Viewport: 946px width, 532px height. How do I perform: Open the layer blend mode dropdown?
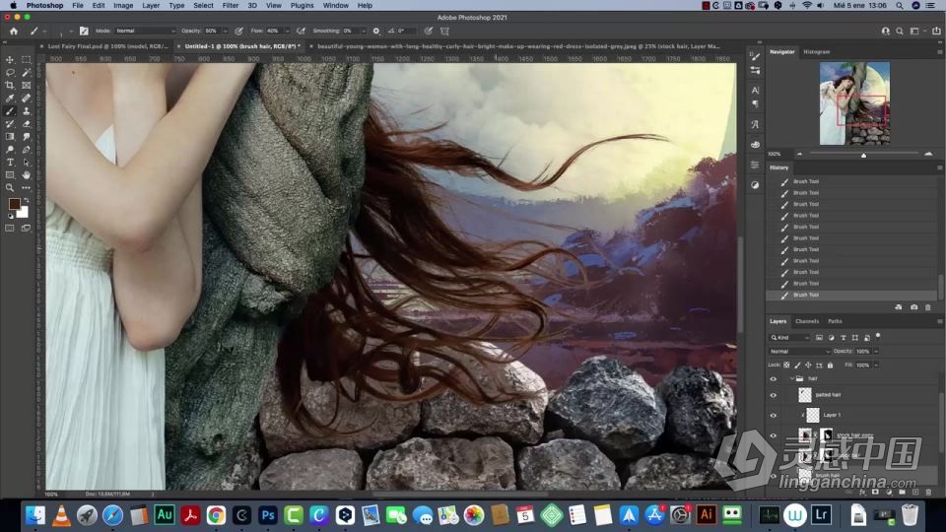[799, 351]
